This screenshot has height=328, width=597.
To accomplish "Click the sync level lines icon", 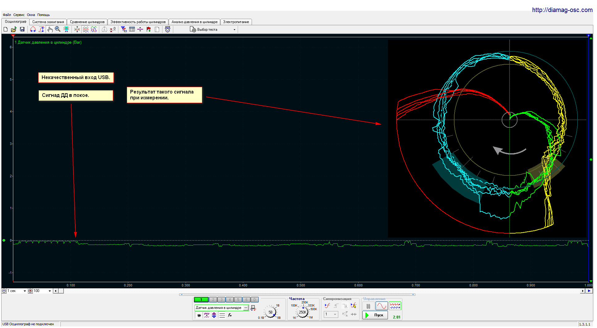I will [345, 314].
